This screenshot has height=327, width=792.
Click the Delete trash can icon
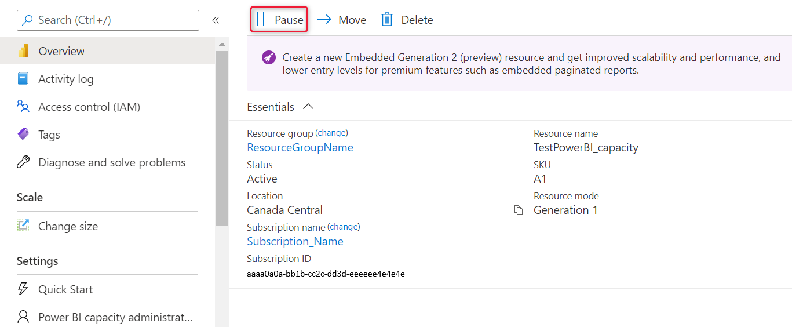[387, 20]
